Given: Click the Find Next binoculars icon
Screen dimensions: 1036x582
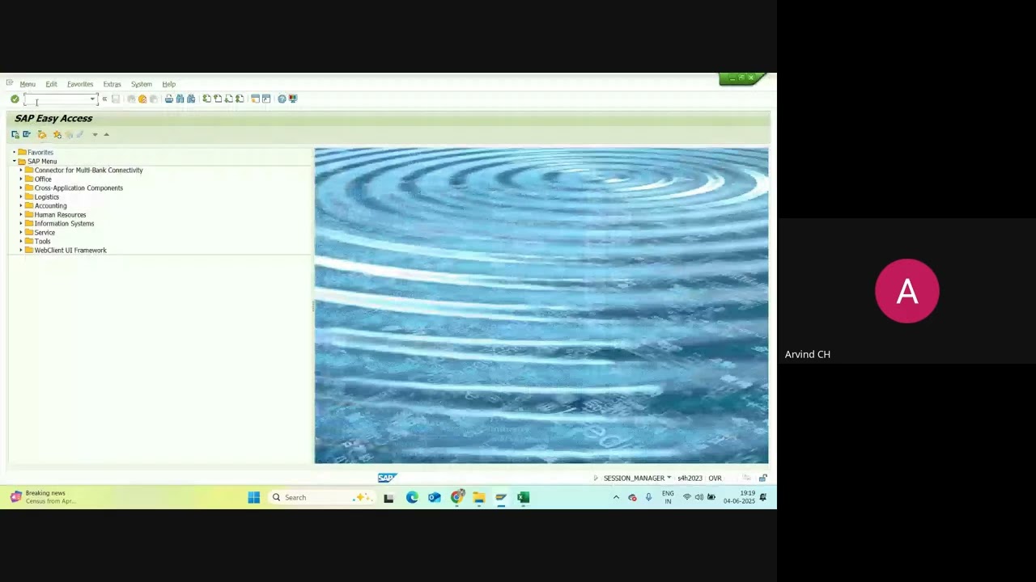Looking at the screenshot, I should click(191, 99).
